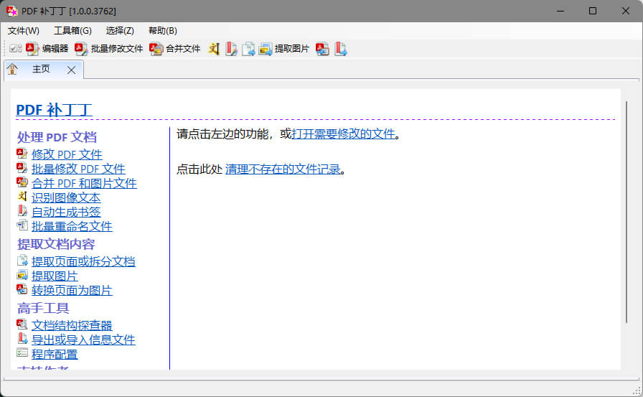The image size is (643, 397).
Task: Click the 批量修改文件 toolbar button
Action: (108, 49)
